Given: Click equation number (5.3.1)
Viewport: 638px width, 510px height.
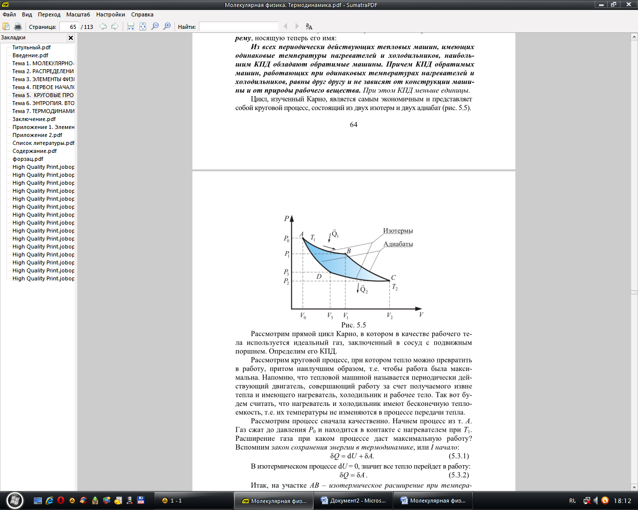Looking at the screenshot, I should coord(459,456).
